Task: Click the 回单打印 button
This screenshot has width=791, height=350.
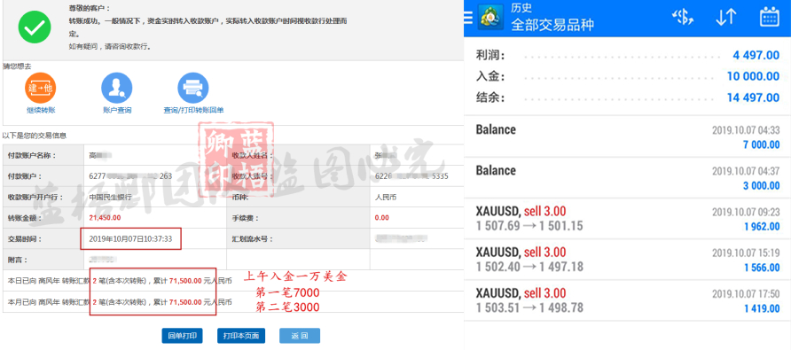Action: tap(182, 336)
